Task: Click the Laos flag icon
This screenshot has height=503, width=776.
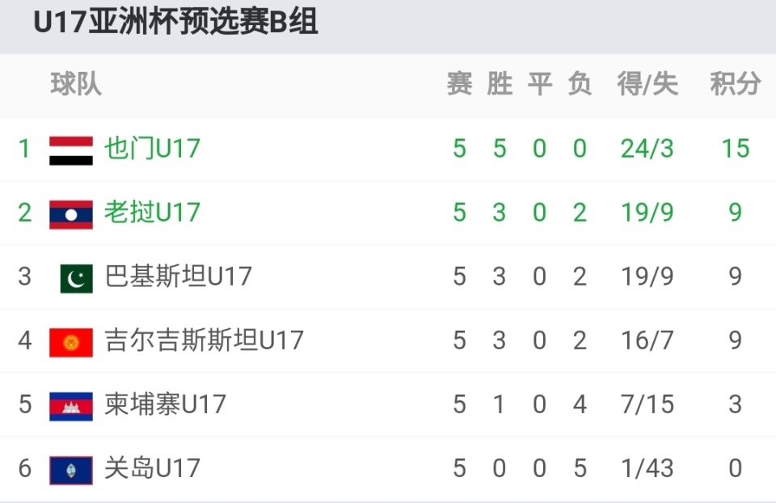Action: point(71,213)
